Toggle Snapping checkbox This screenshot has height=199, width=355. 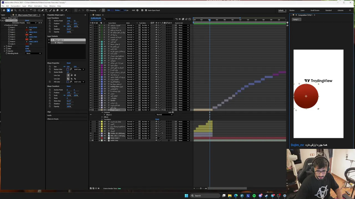(x=87, y=10)
